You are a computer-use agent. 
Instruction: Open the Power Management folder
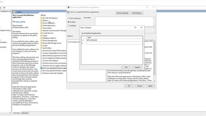49,41
